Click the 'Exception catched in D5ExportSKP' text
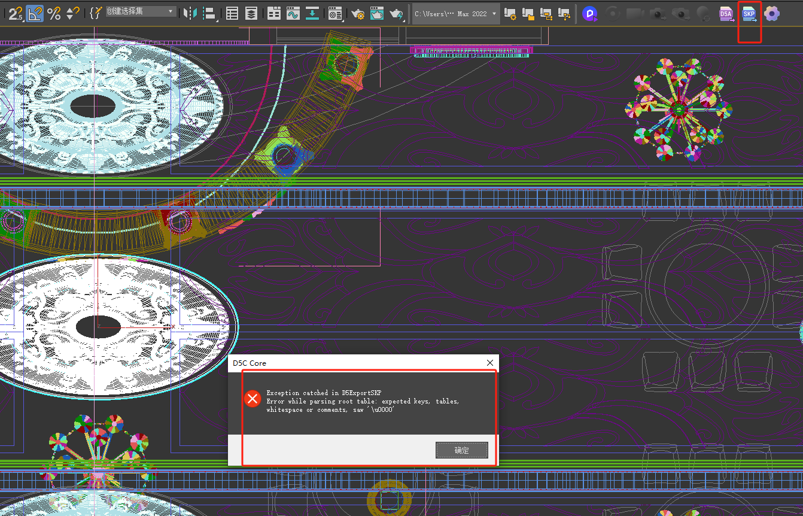 point(324,393)
